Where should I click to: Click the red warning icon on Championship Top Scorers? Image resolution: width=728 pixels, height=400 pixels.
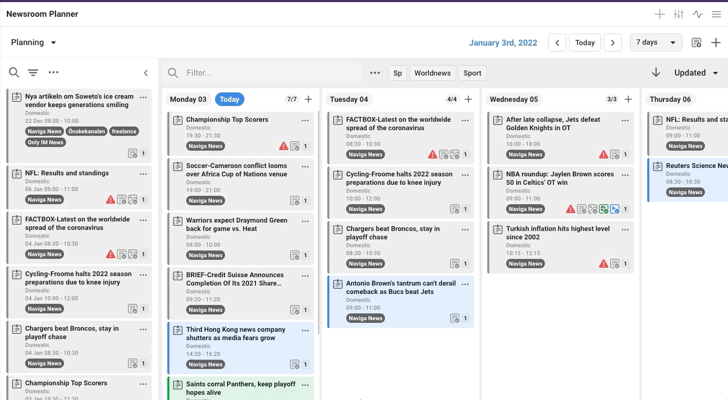pyautogui.click(x=283, y=146)
